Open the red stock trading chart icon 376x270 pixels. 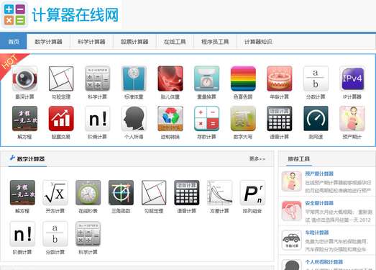[61, 118]
